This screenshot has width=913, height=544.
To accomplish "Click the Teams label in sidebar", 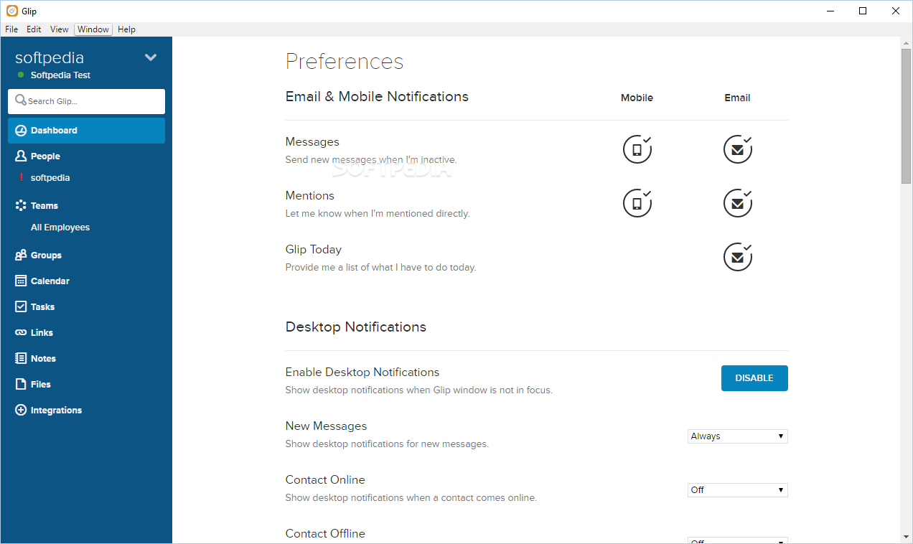I will tap(45, 206).
